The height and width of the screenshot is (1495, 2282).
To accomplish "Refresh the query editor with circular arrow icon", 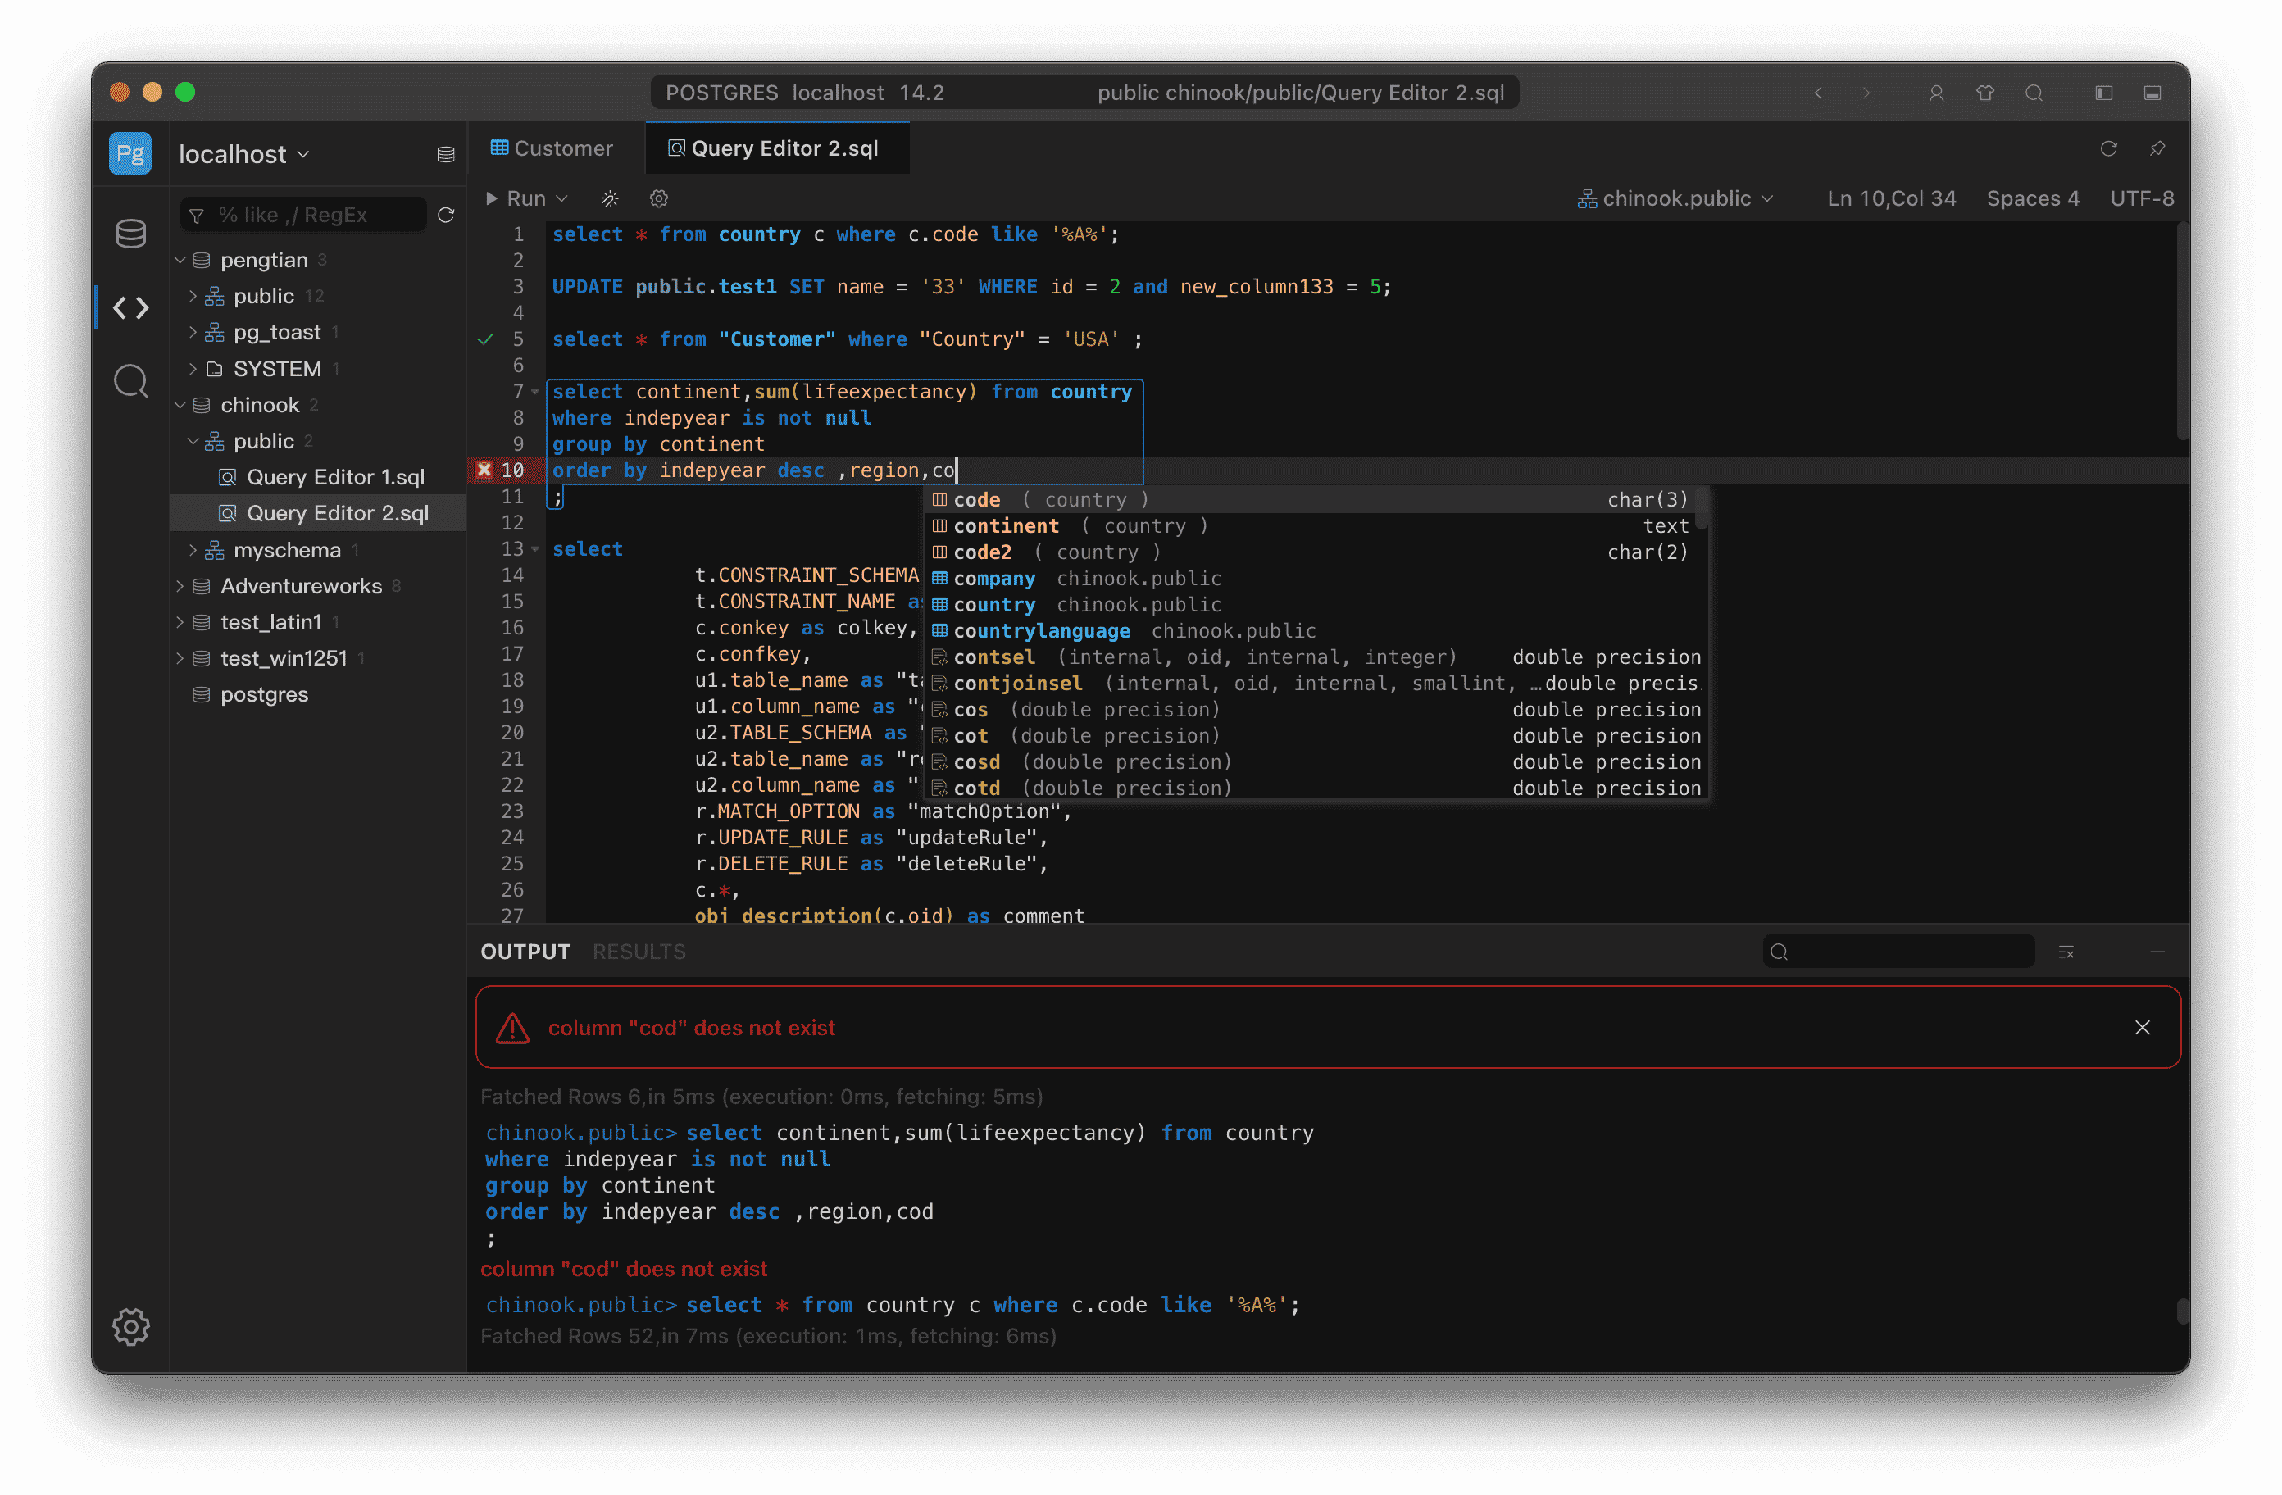I will (2109, 148).
